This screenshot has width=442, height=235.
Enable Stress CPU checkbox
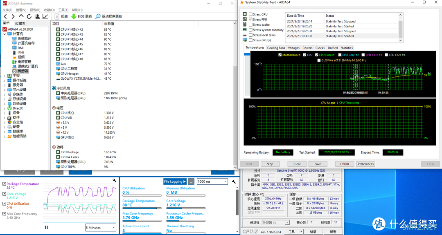tap(250, 14)
